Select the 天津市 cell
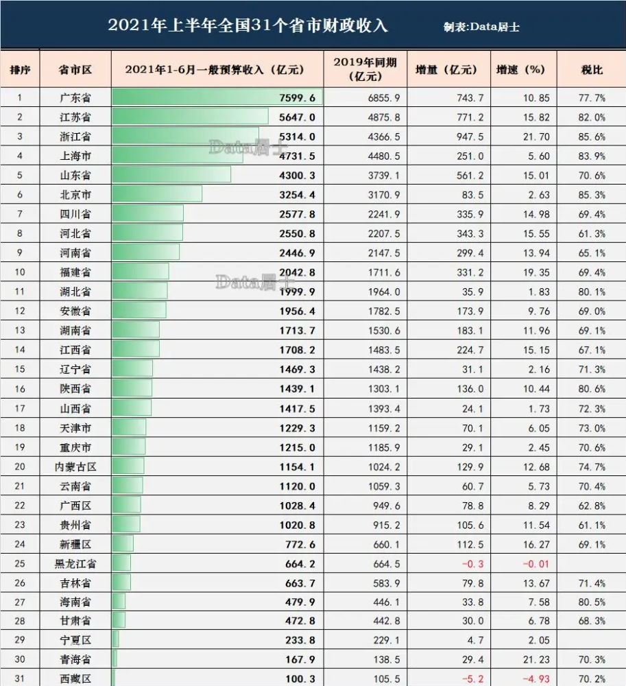The width and height of the screenshot is (626, 686). [75, 428]
